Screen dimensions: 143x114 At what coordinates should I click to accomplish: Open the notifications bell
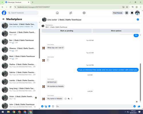point(132,13)
